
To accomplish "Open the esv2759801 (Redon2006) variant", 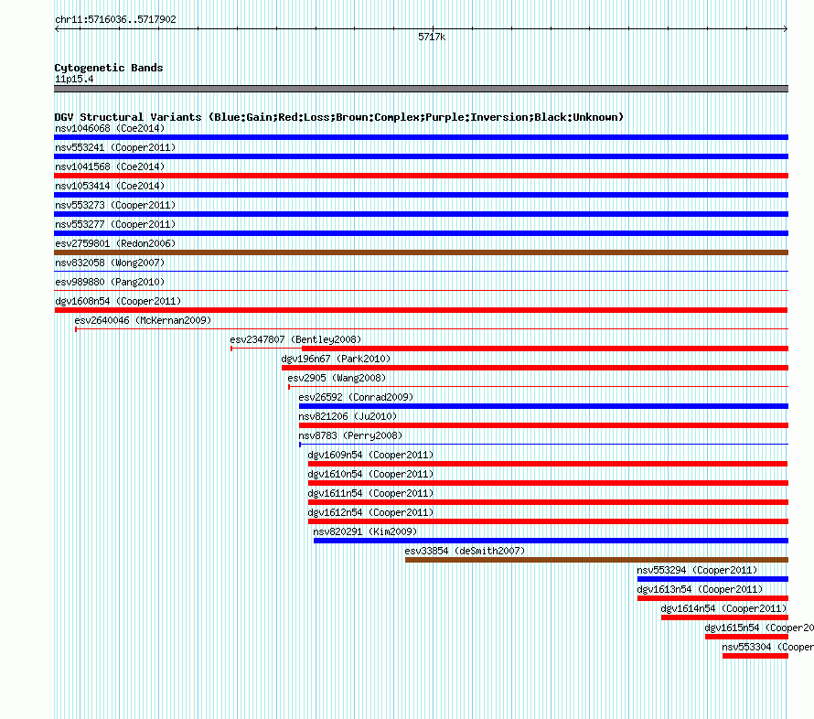I will [115, 243].
